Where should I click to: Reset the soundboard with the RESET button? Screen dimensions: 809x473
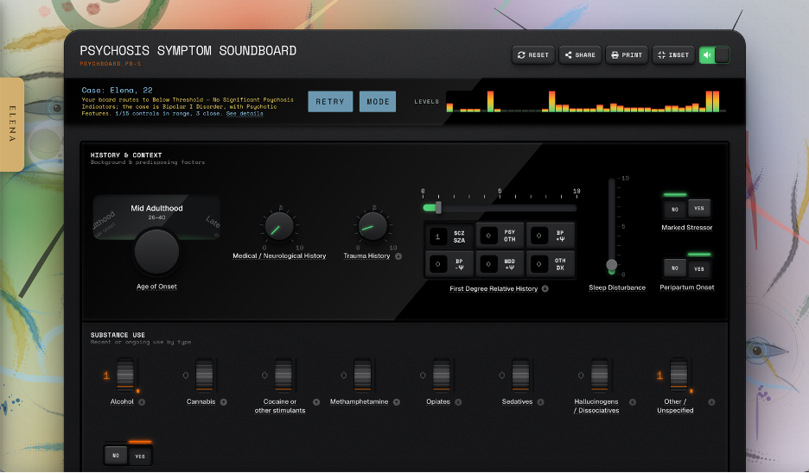(x=533, y=55)
